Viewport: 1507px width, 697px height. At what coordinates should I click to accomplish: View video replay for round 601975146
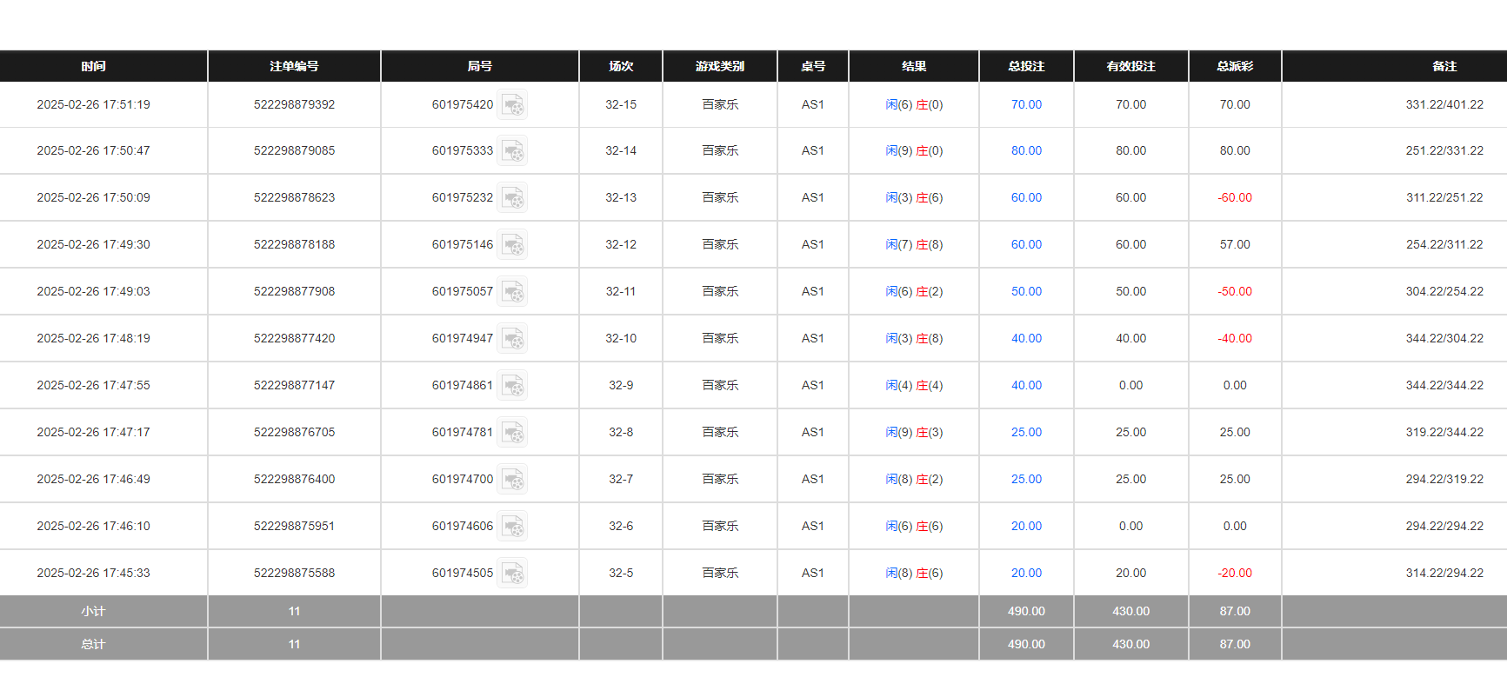pos(512,245)
